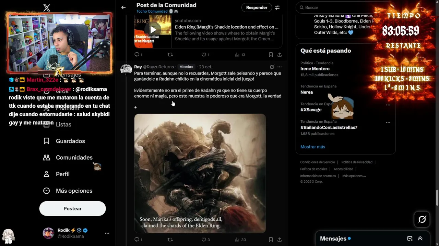Click the back arrow in post header

[123, 7]
